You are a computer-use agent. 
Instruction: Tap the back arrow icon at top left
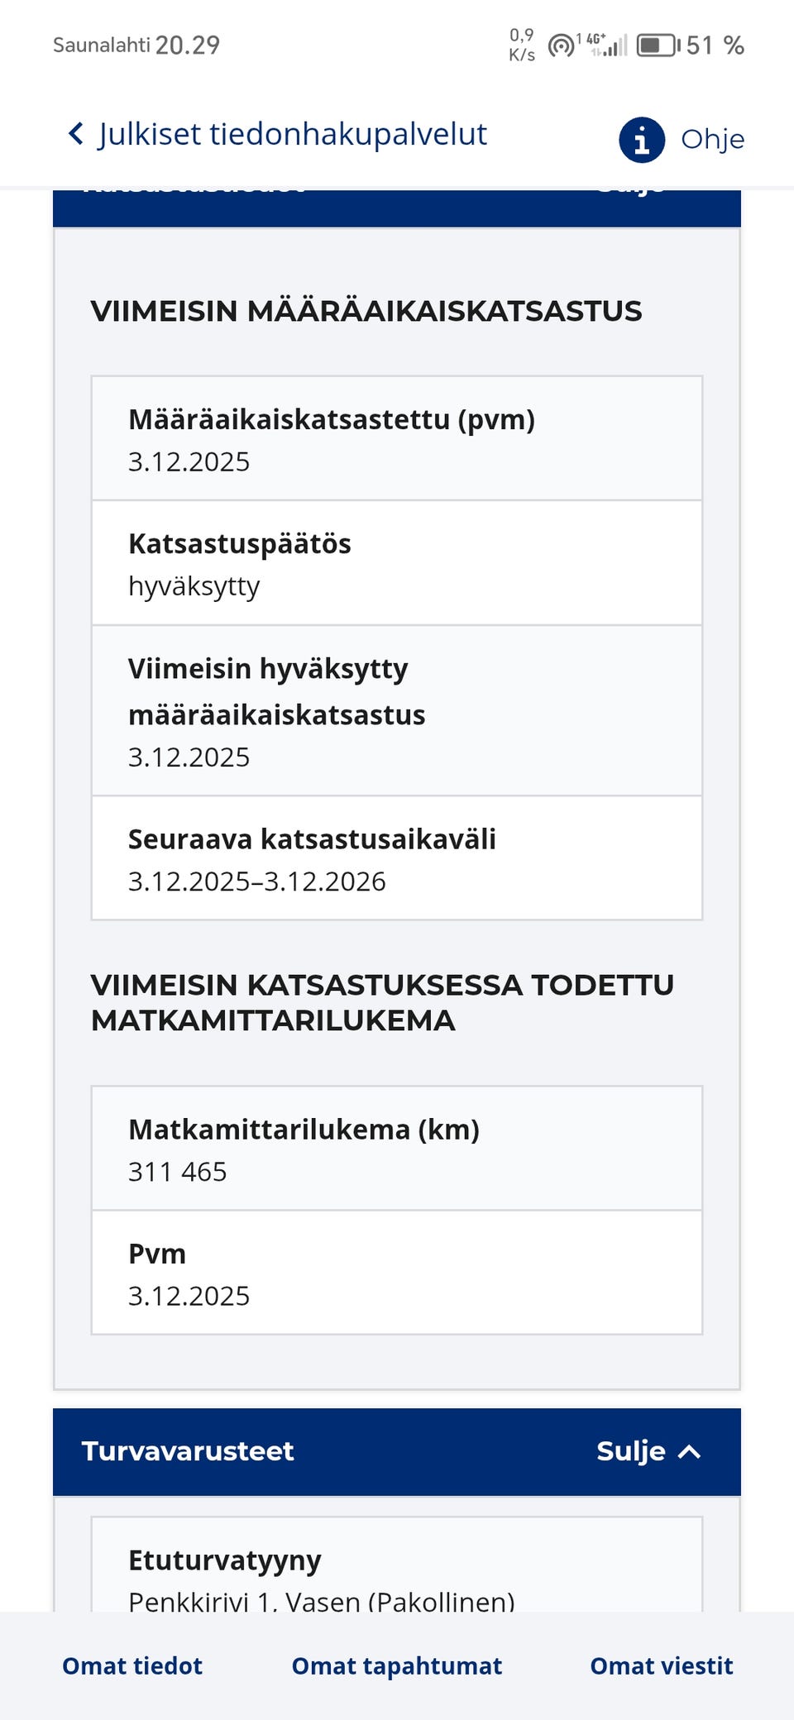tap(74, 134)
